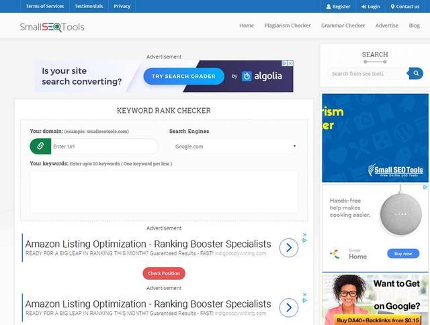Click the SmallSEOTools logo
Image resolution: width=430 pixels, height=325 pixels.
(x=52, y=27)
